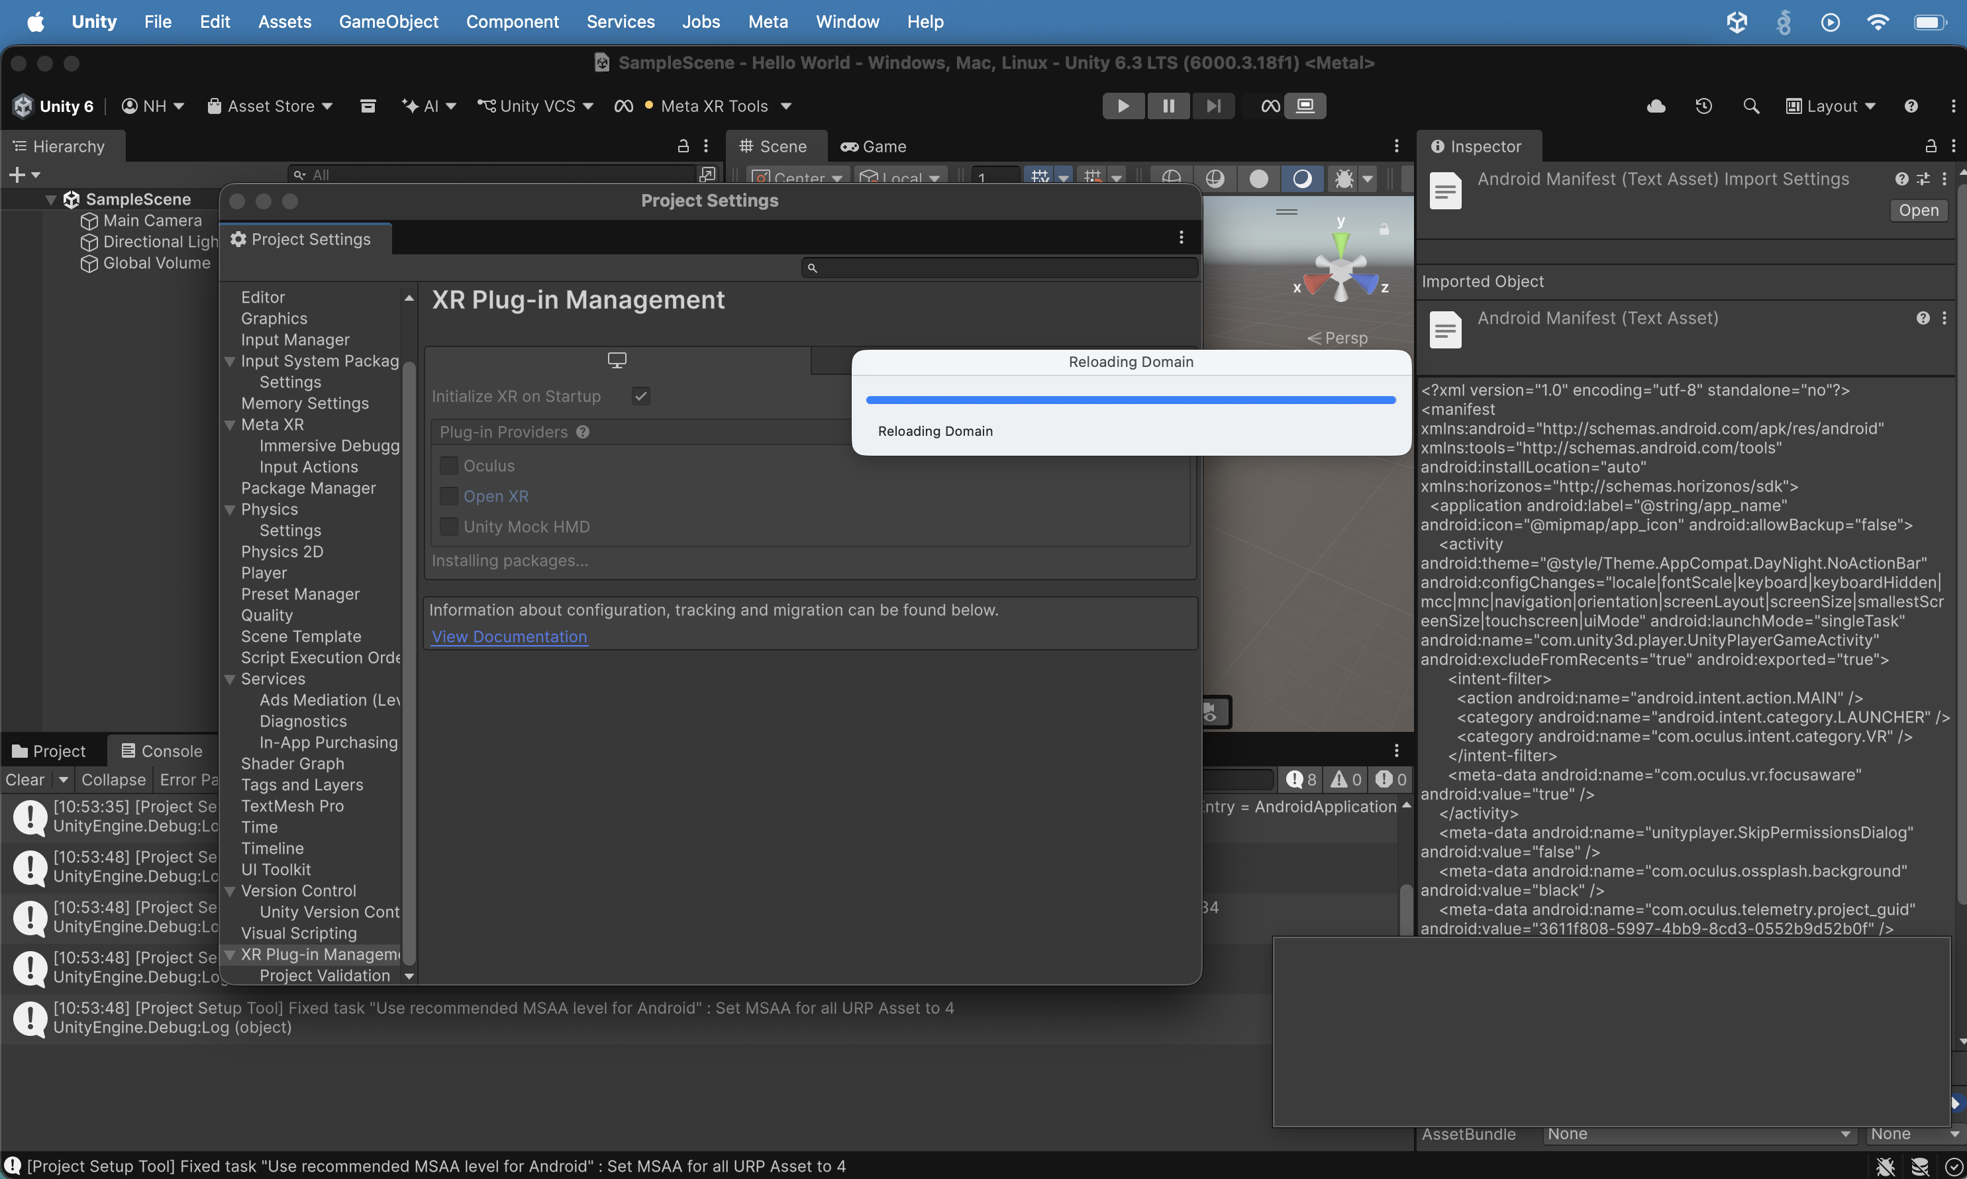The image size is (1967, 1179).
Task: Open the AssetBundle None dropdown in Inspector
Action: (x=1700, y=1135)
